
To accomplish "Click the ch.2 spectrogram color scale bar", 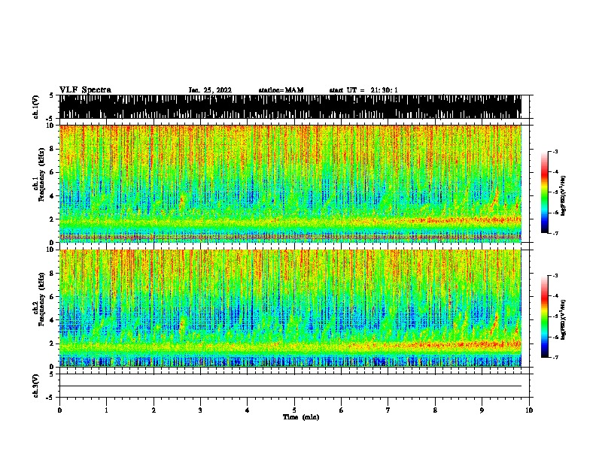I will 544,316.
